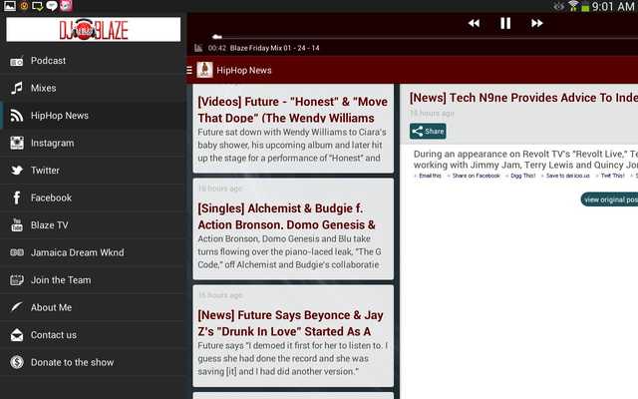
Task: Click the playback progress slider handle
Action: point(217,37)
